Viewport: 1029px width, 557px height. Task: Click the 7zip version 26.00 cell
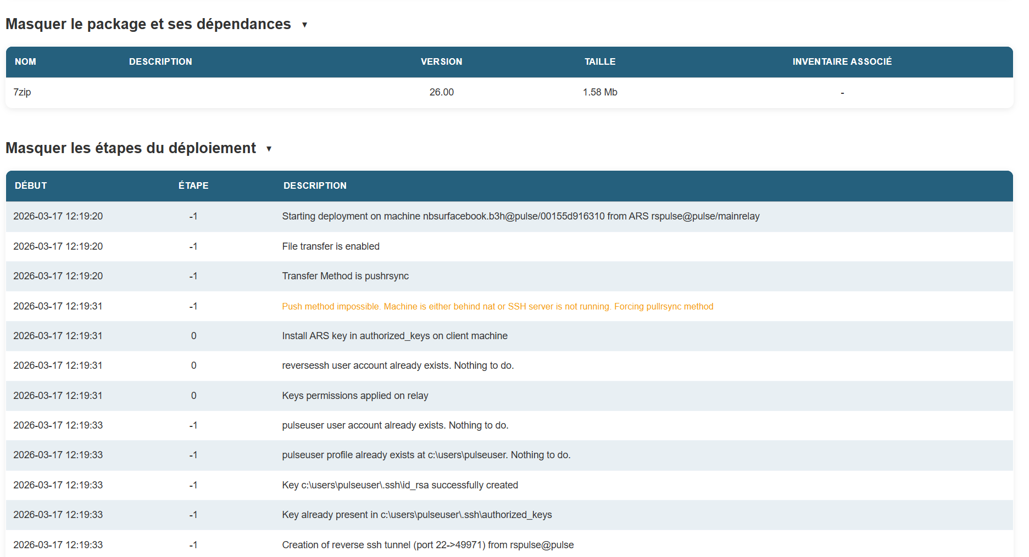pos(441,92)
